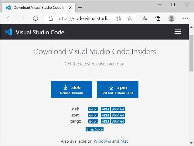194x146 pixels.
Task: Click 64 bit in the .rpm row
Action: pos(93,115)
